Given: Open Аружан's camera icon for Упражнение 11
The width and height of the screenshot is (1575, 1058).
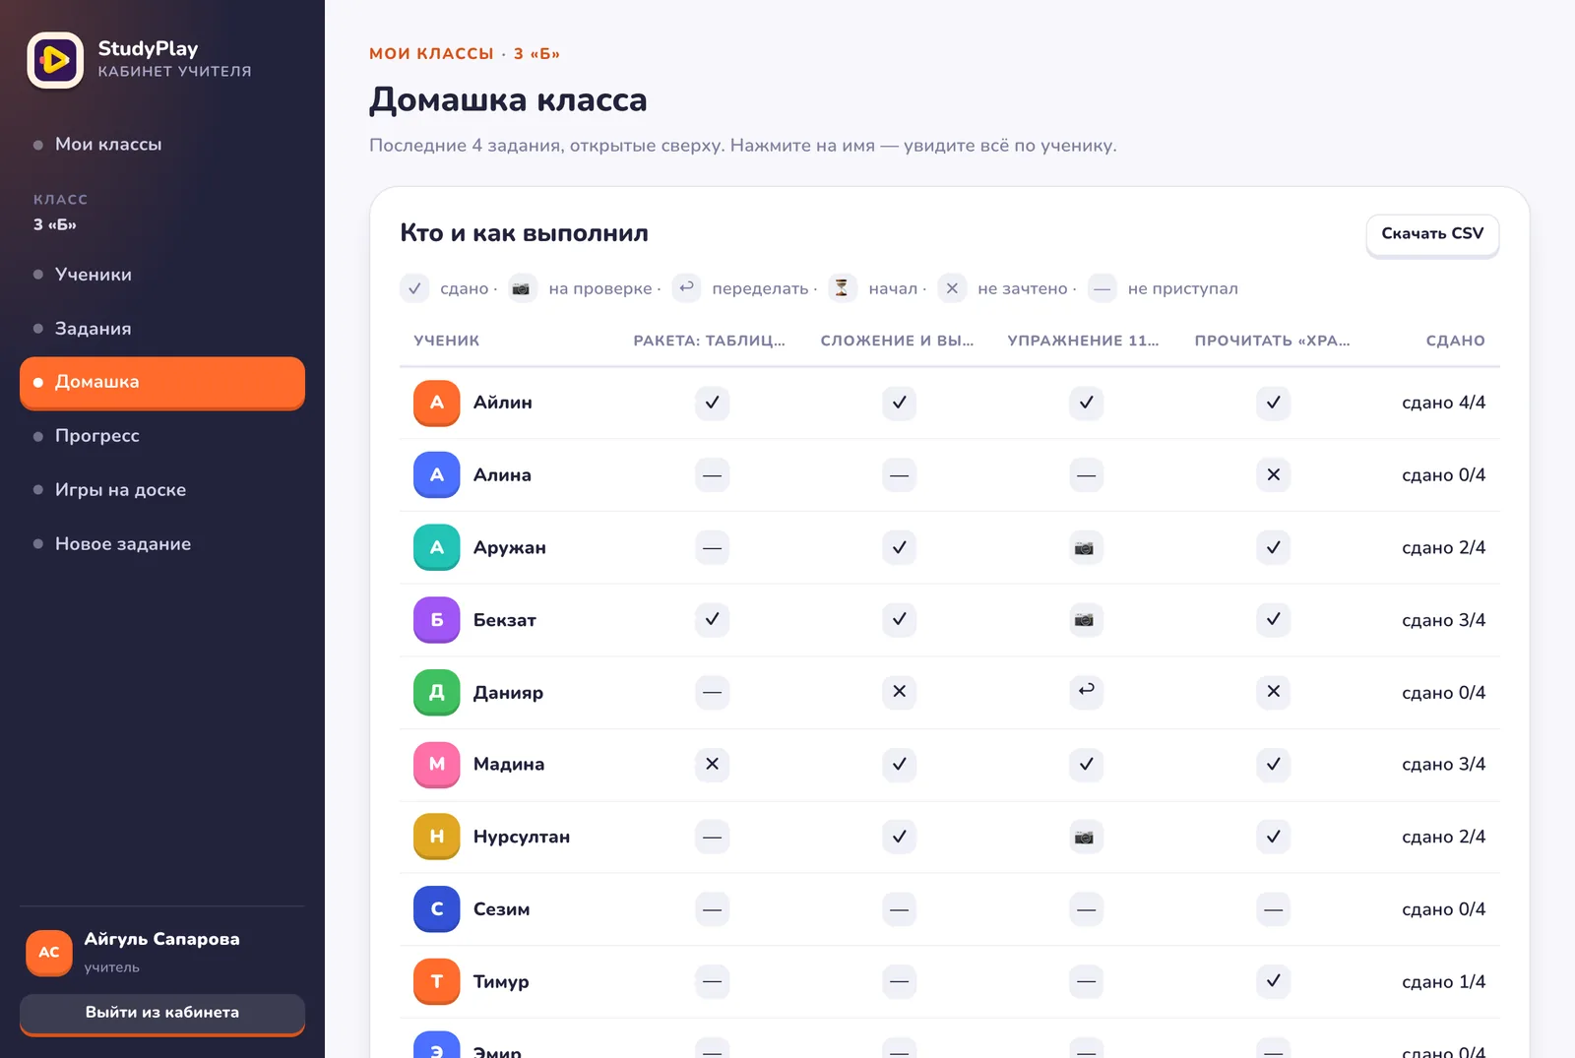Looking at the screenshot, I should pyautogui.click(x=1086, y=547).
